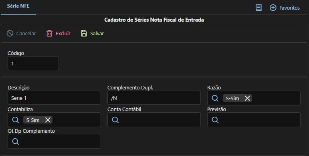Focus the Descrição field containing Serie 1

coord(54,98)
